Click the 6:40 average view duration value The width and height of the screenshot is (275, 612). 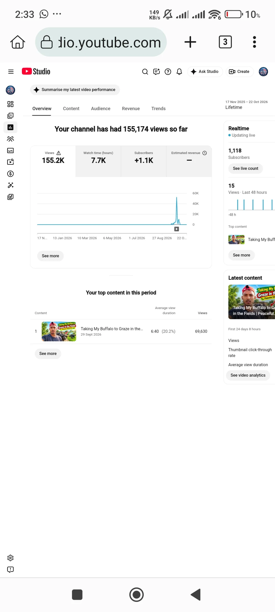click(155, 331)
